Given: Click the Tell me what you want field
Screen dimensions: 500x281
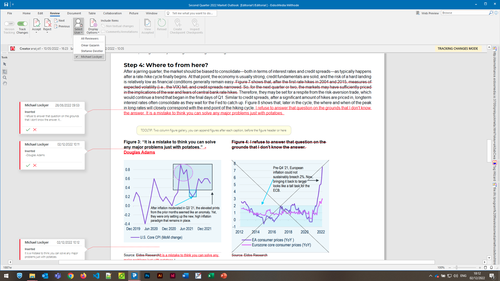Looking at the screenshot, I should tap(191, 13).
